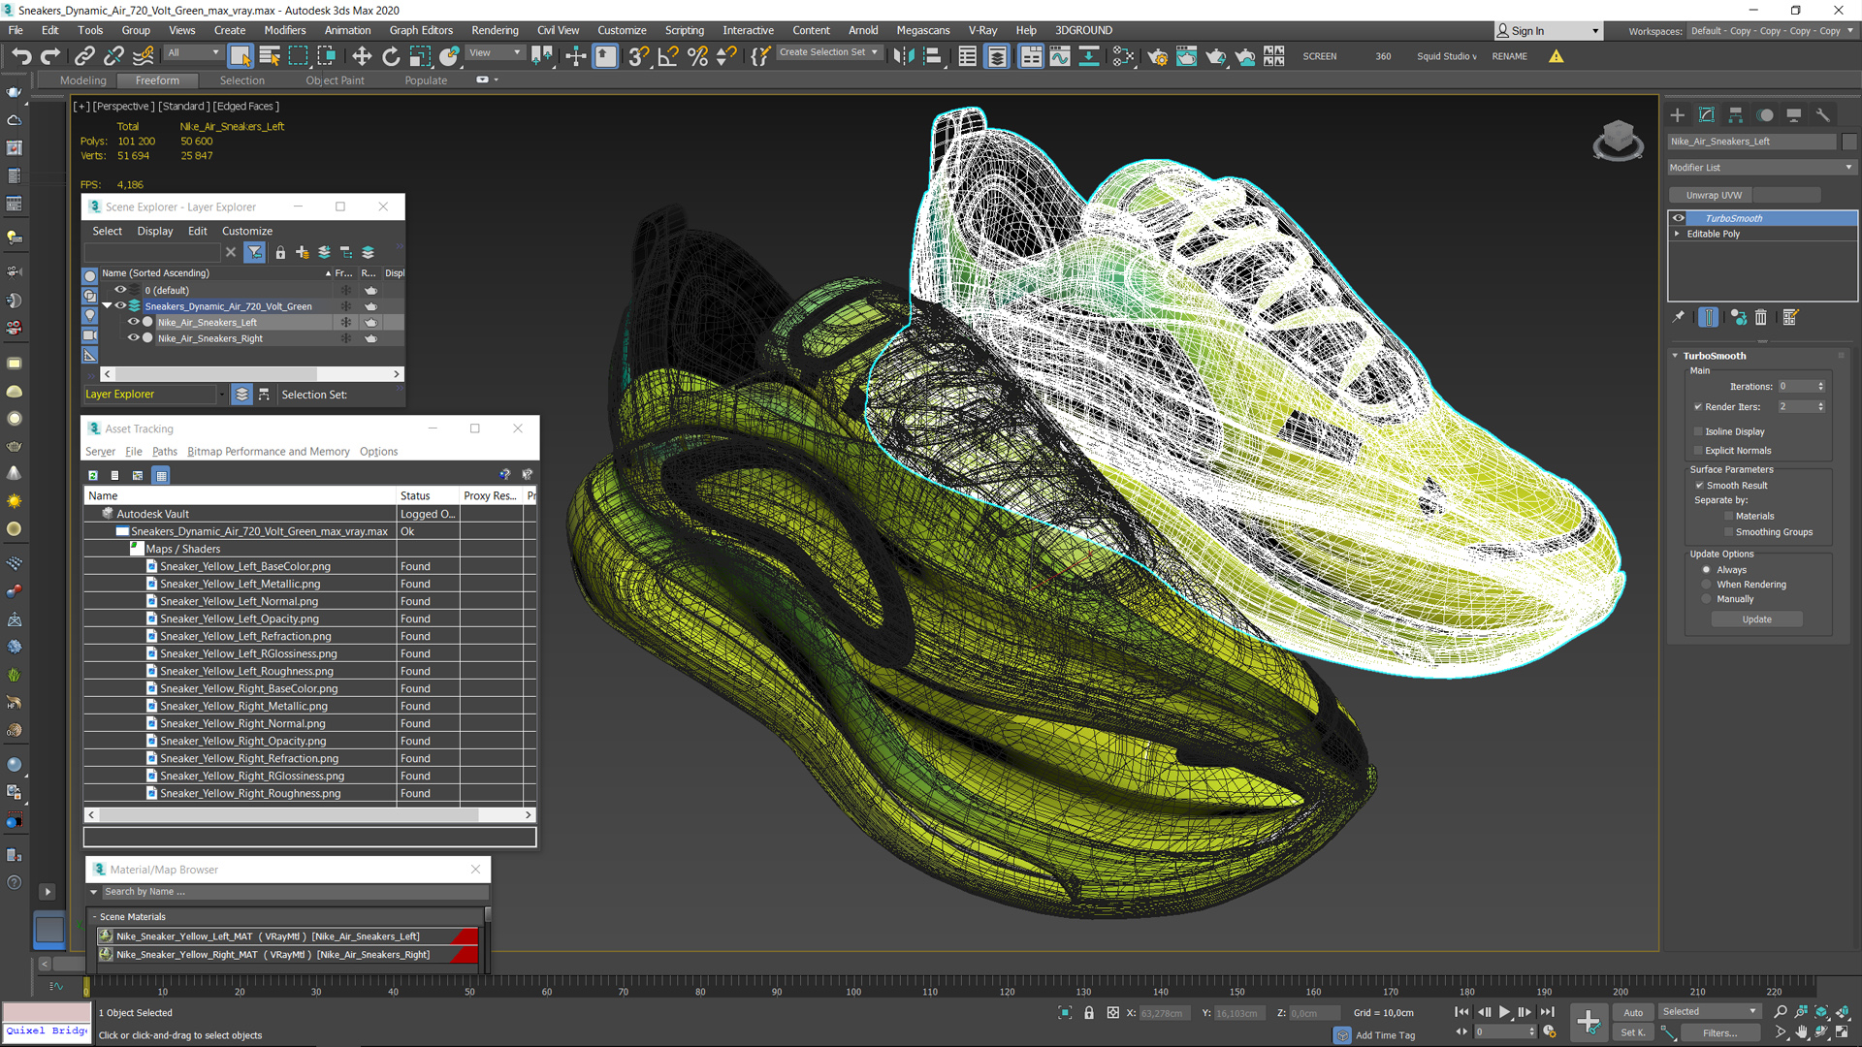Open the Rendering menu

click(x=495, y=30)
